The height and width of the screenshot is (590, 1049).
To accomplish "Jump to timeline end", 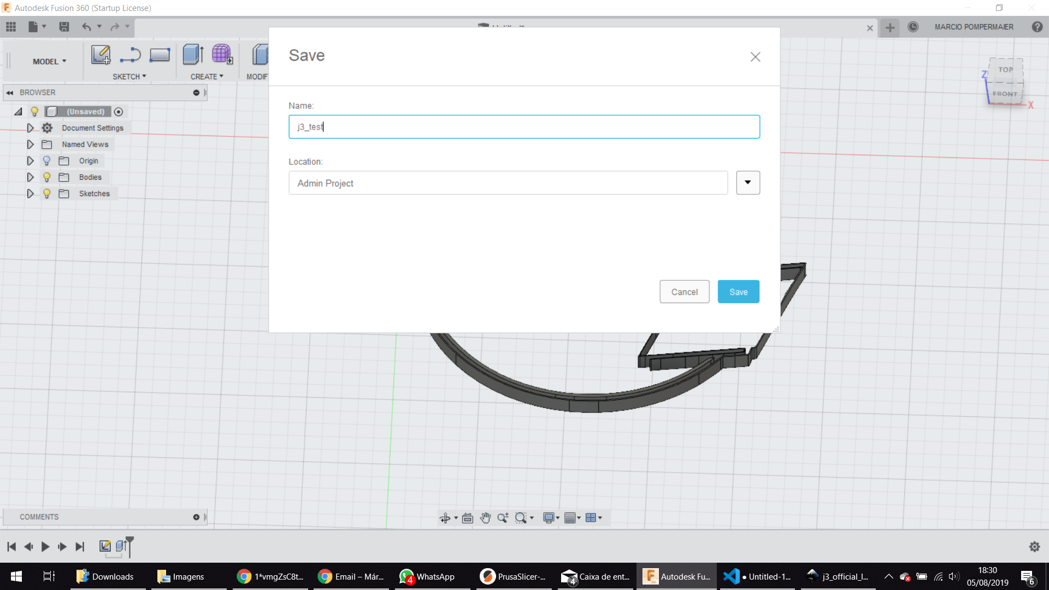I will click(80, 546).
